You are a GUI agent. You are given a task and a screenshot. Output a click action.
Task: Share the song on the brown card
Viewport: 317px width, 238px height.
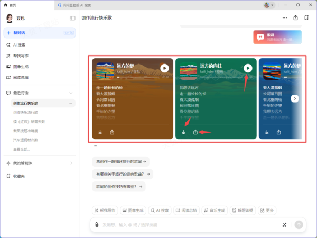coord(112,132)
